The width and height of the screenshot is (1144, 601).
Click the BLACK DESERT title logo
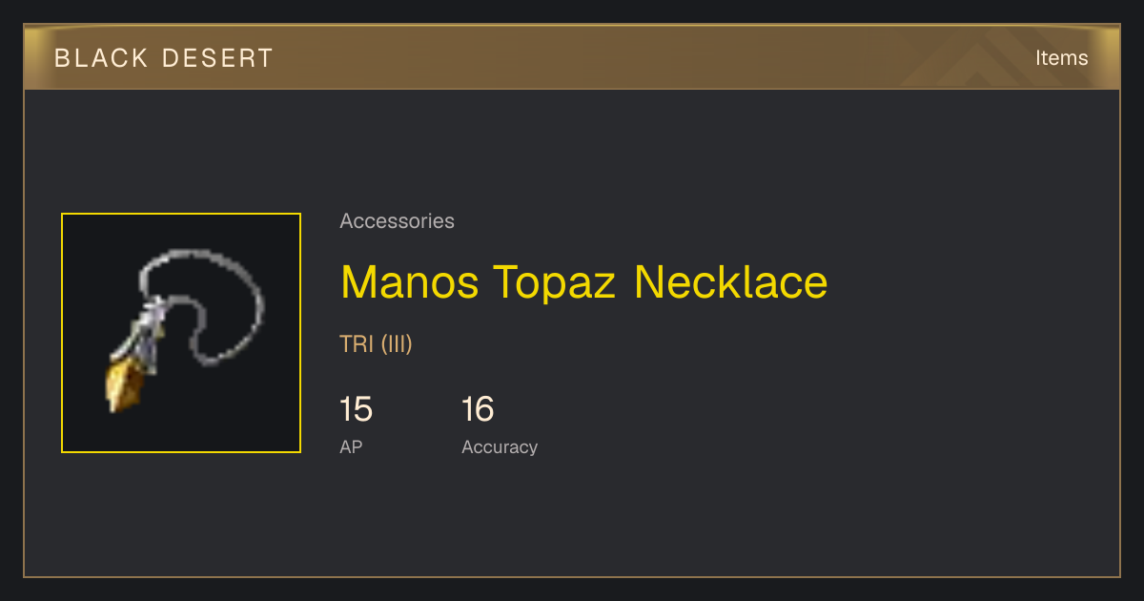click(x=164, y=58)
